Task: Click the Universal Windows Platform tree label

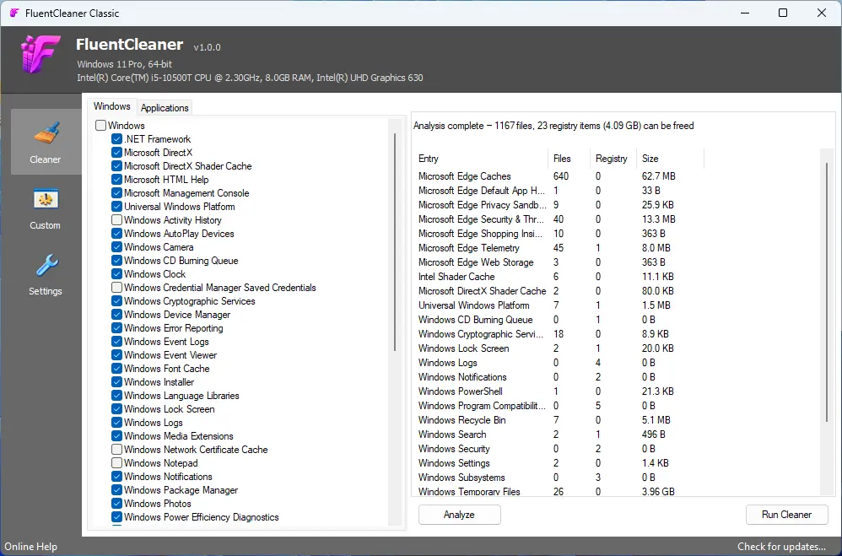Action: coord(180,206)
